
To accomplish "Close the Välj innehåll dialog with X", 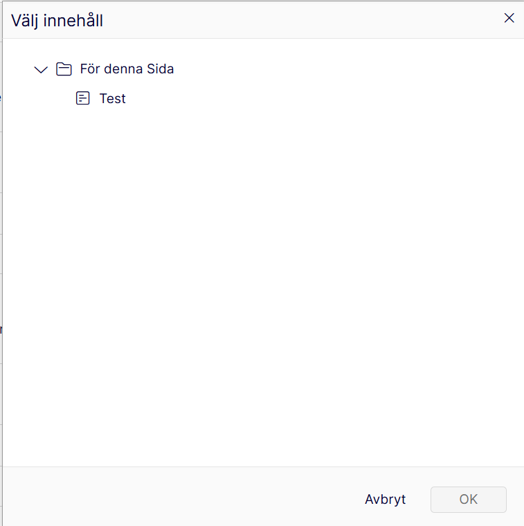I will (509, 19).
